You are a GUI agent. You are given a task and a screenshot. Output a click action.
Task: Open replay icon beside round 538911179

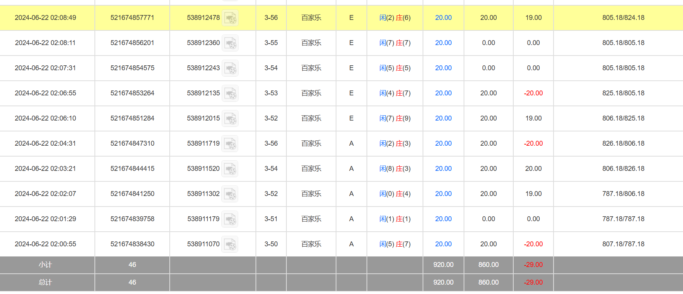pos(230,219)
